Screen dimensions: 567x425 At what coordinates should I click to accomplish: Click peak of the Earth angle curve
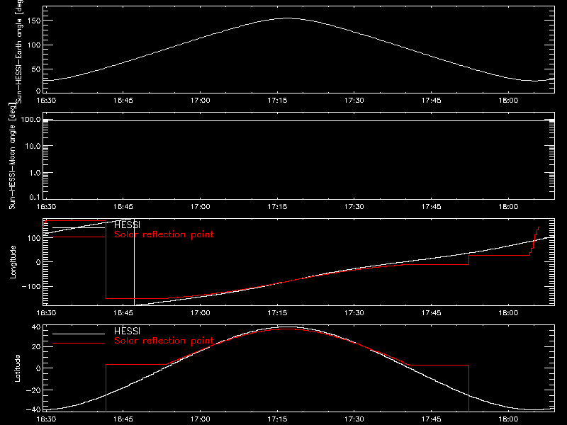click(288, 18)
